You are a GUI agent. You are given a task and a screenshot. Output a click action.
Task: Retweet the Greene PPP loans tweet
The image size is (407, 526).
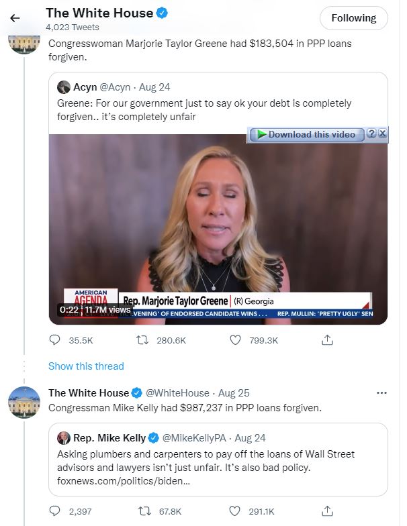click(x=142, y=340)
